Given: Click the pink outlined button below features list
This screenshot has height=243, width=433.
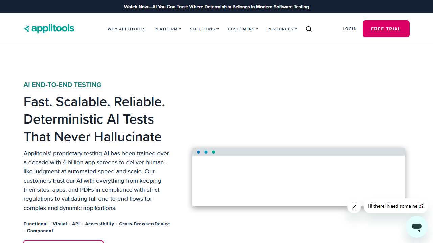Looking at the screenshot, I should tap(63, 241).
